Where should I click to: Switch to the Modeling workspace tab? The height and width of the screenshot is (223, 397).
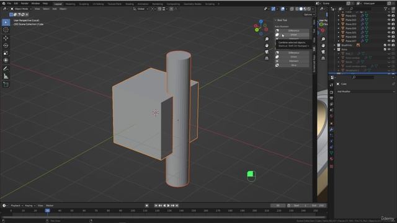tap(70, 4)
